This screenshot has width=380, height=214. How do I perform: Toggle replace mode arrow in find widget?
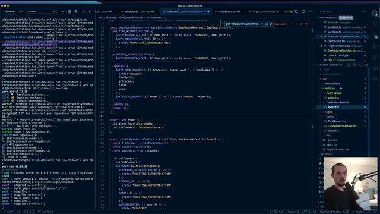[x=223, y=24]
